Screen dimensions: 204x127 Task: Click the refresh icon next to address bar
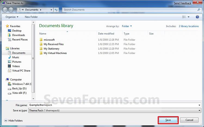click(56, 10)
